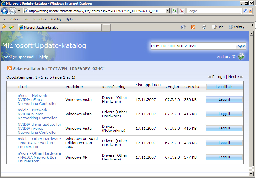Open Favorites Center star icon
This screenshot has height=178, width=256.
4,27
